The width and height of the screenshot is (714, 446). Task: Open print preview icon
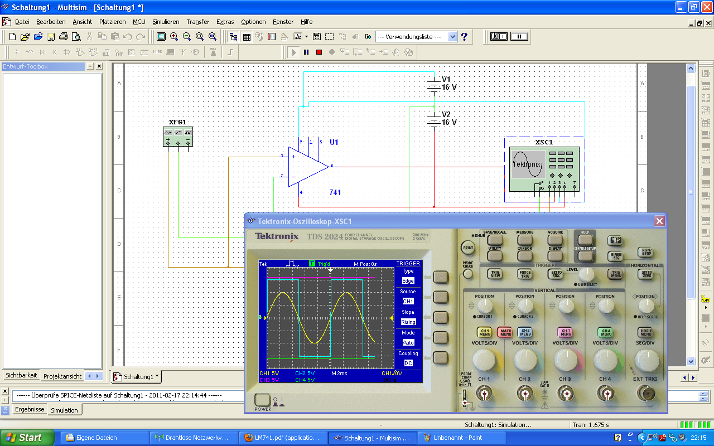pos(76,37)
